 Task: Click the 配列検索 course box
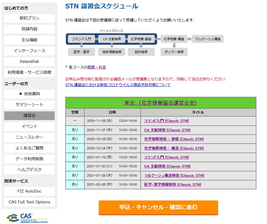coord(141,52)
